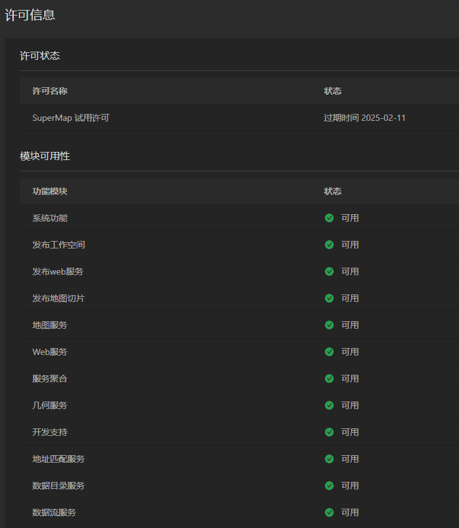The width and height of the screenshot is (459, 528).
Task: Click the 服务聚合 green status icon
Action: pyautogui.click(x=329, y=379)
